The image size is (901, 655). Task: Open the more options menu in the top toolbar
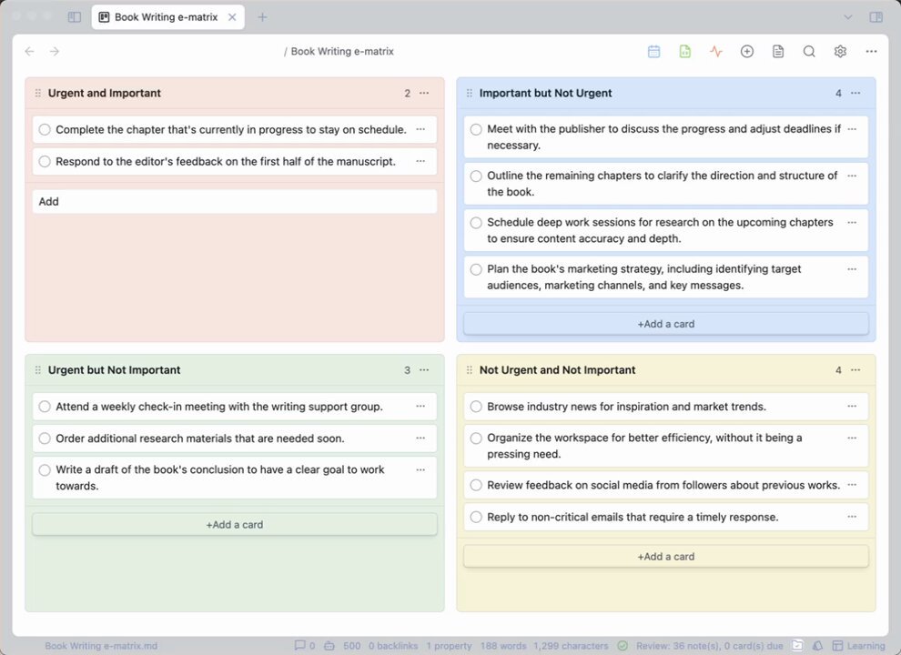pos(871,51)
